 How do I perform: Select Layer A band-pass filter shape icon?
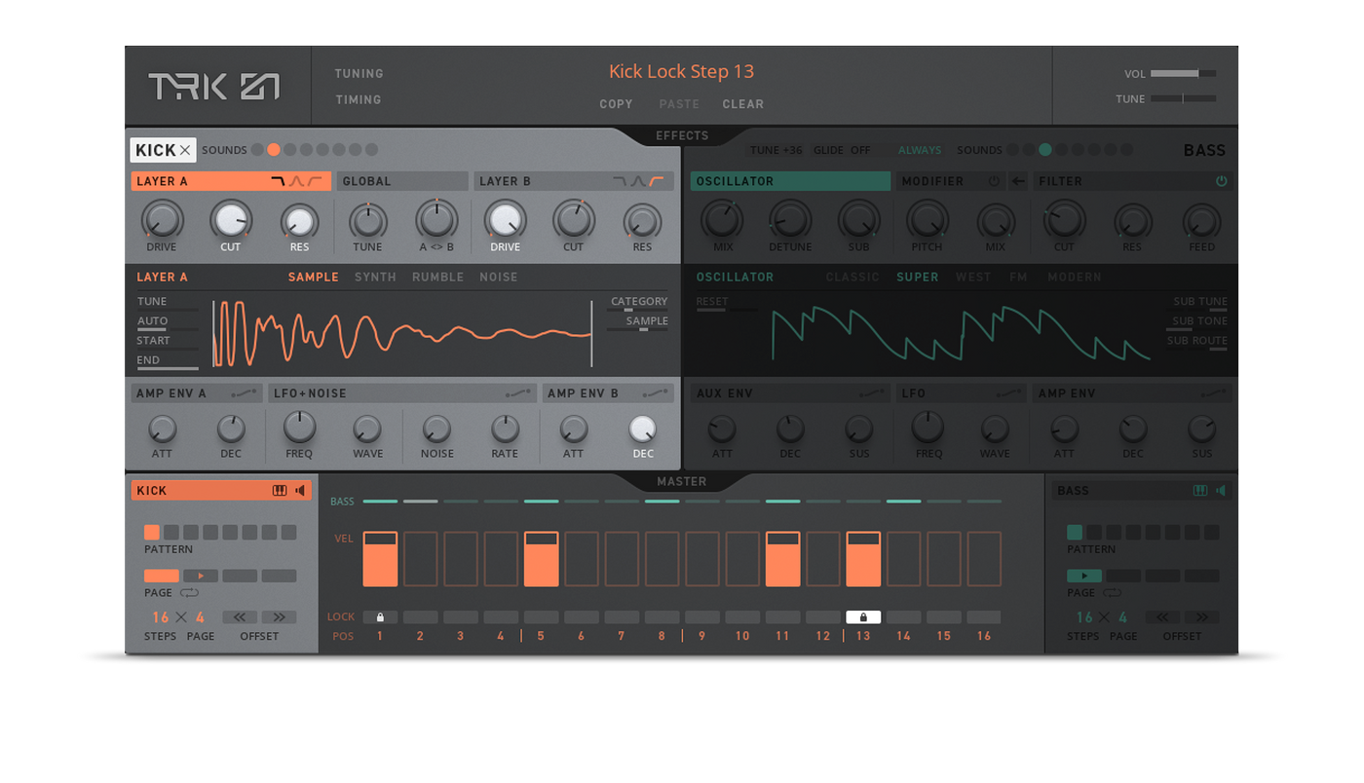(x=296, y=181)
